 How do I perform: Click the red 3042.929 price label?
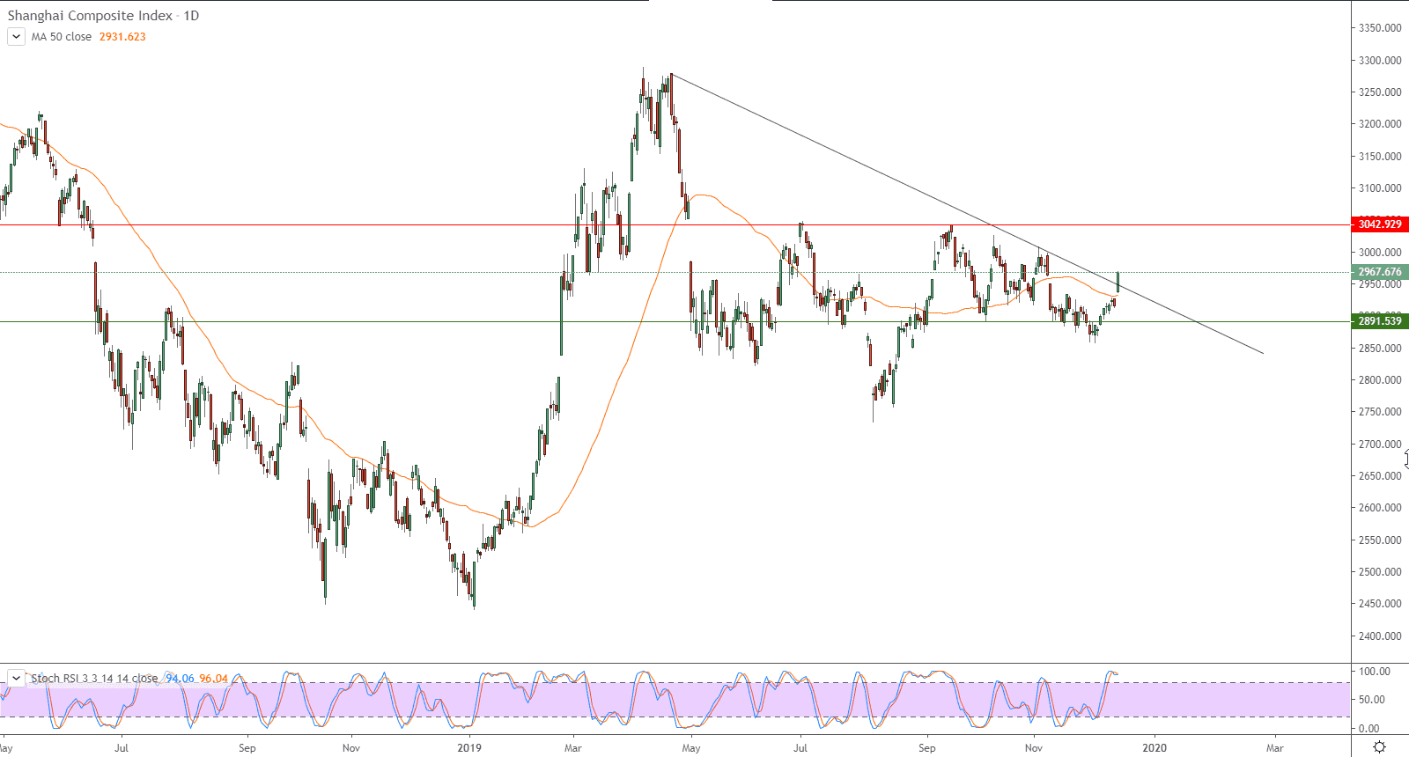[1380, 224]
